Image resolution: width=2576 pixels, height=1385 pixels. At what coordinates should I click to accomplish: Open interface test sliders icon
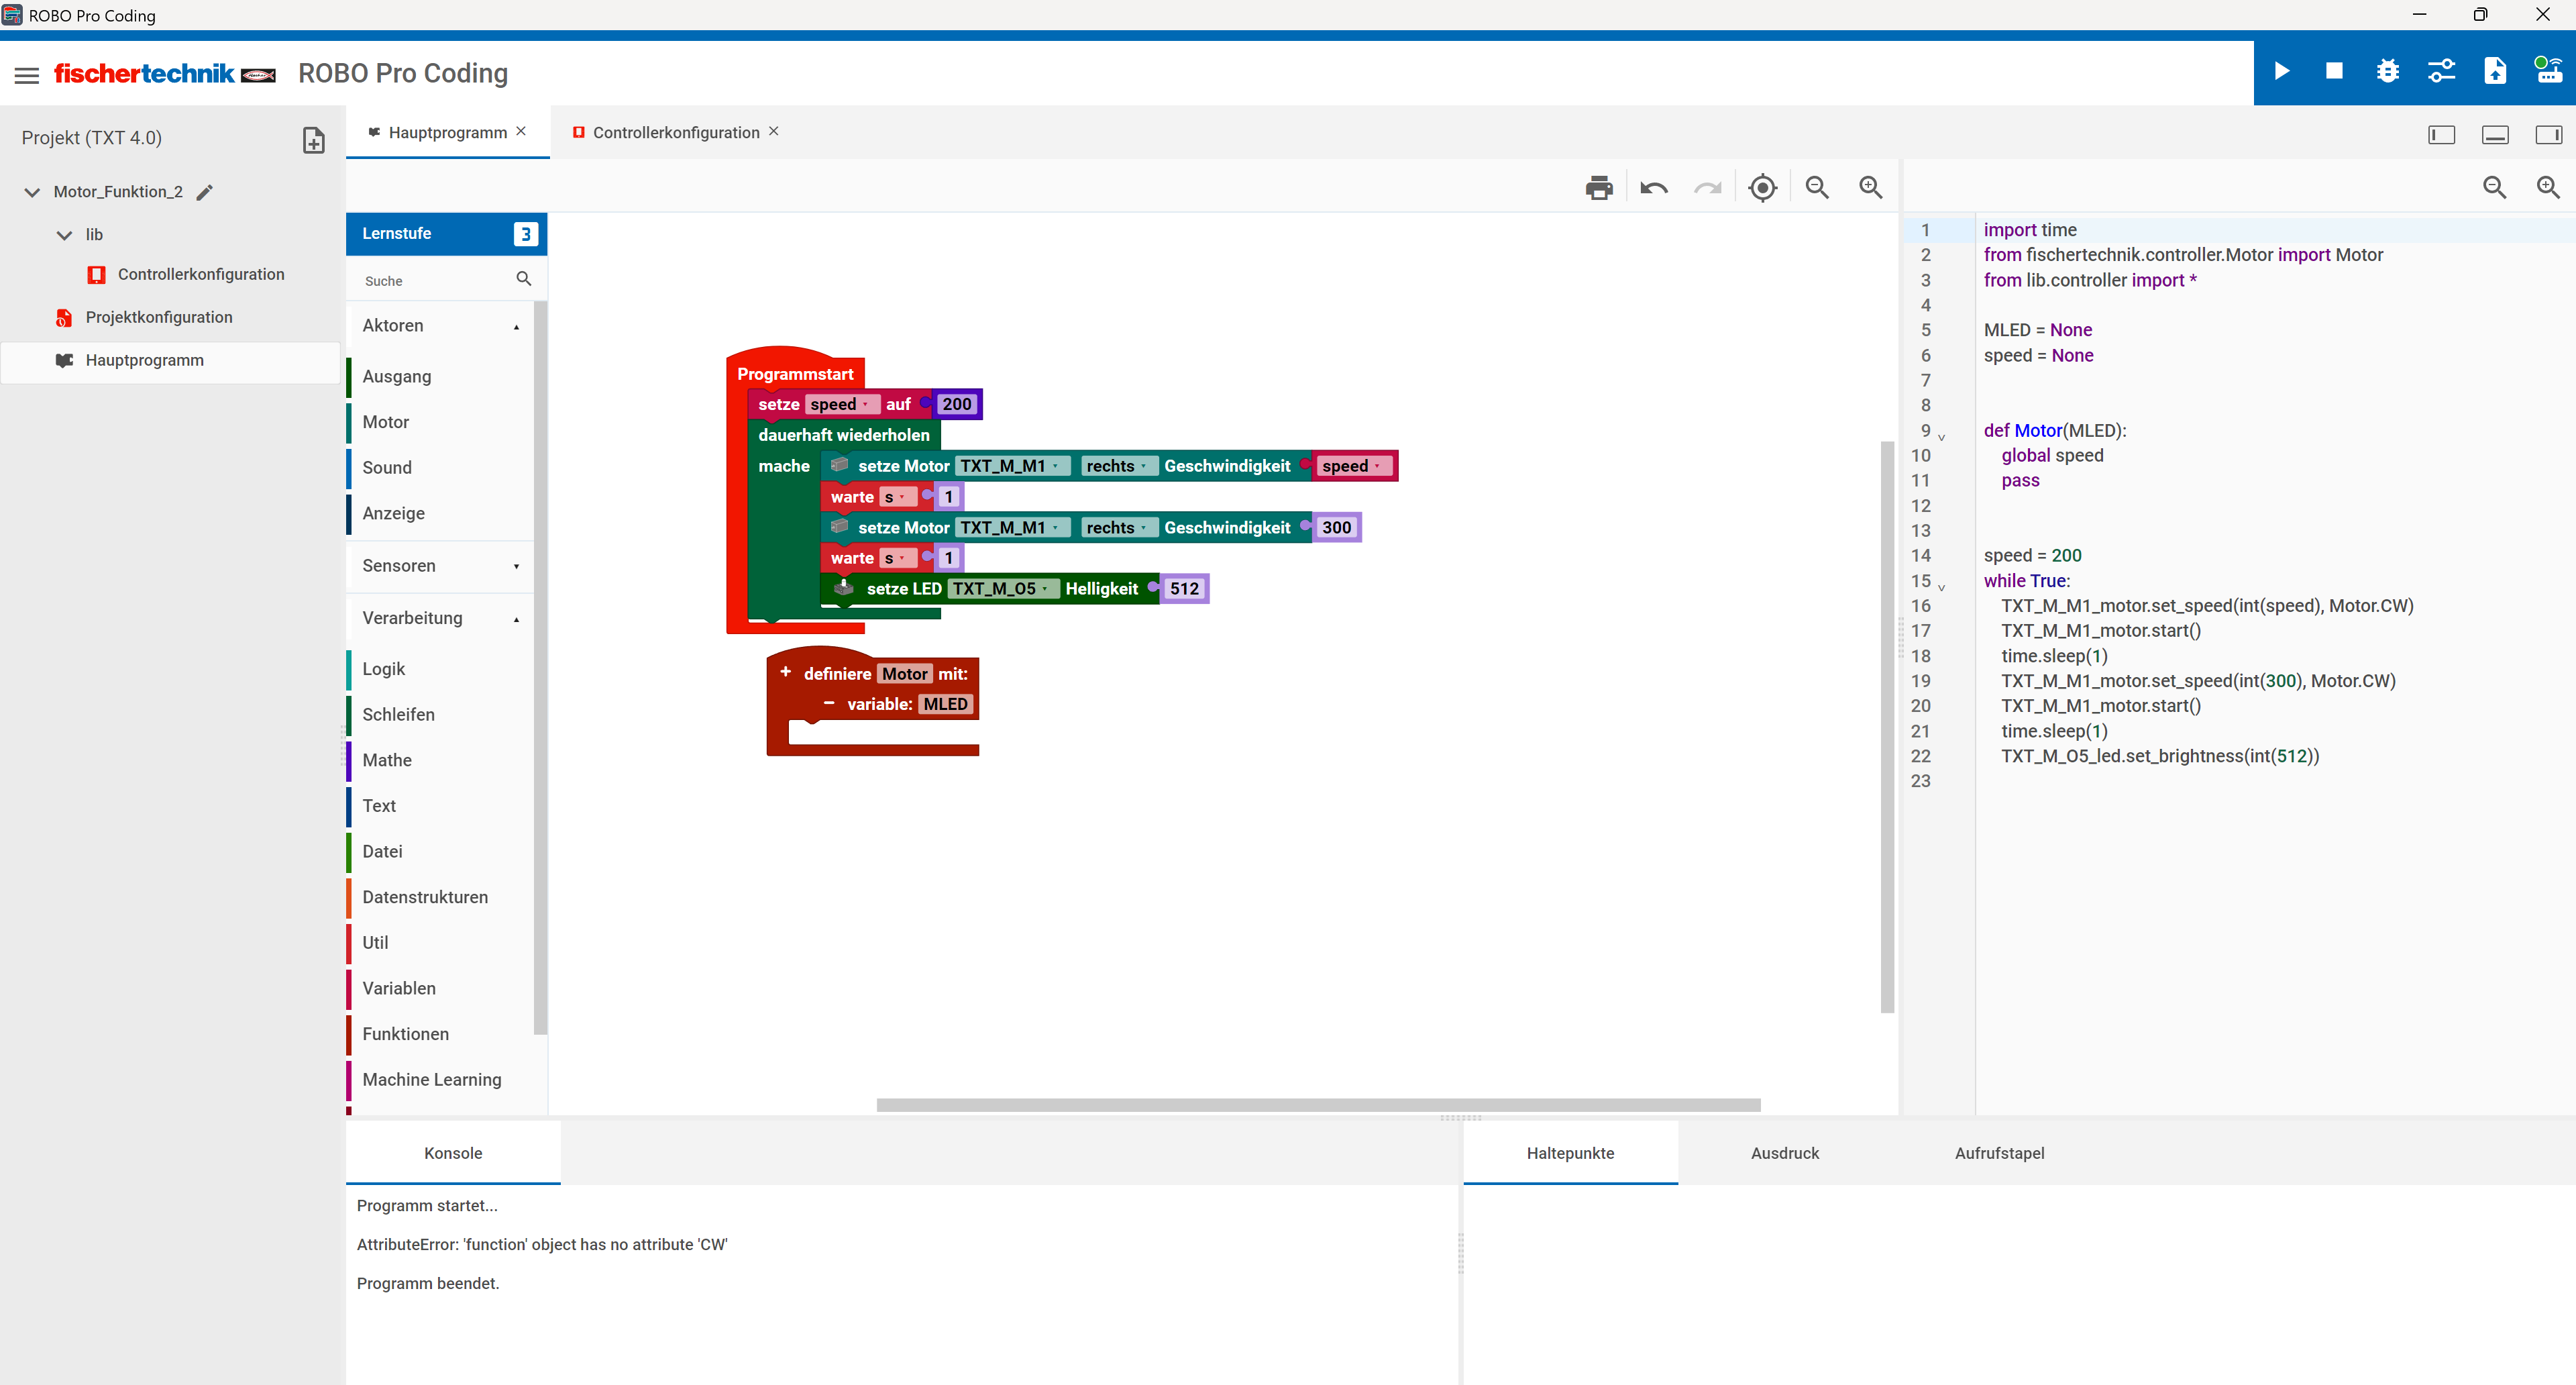(2441, 72)
